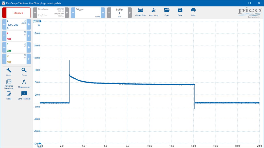This screenshot has width=264, height=148.
Task: Open the Notes editor
Action: tap(9, 96)
